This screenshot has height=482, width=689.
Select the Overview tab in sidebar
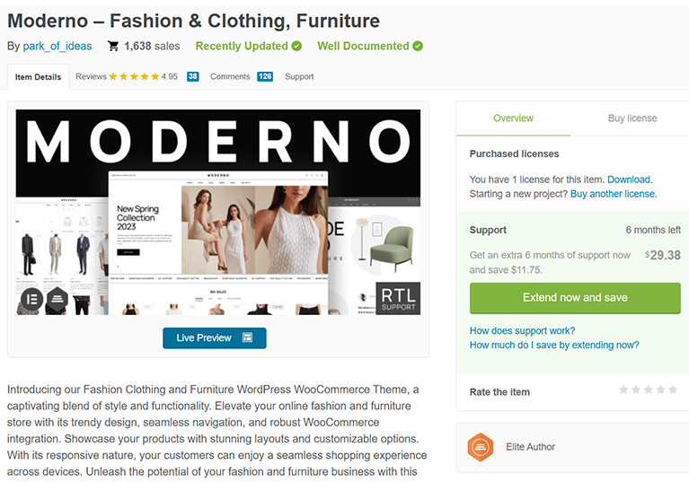click(x=513, y=118)
